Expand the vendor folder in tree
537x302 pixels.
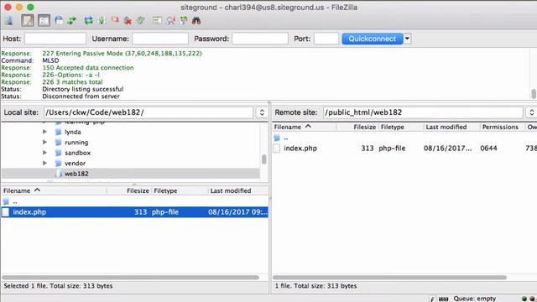point(44,163)
